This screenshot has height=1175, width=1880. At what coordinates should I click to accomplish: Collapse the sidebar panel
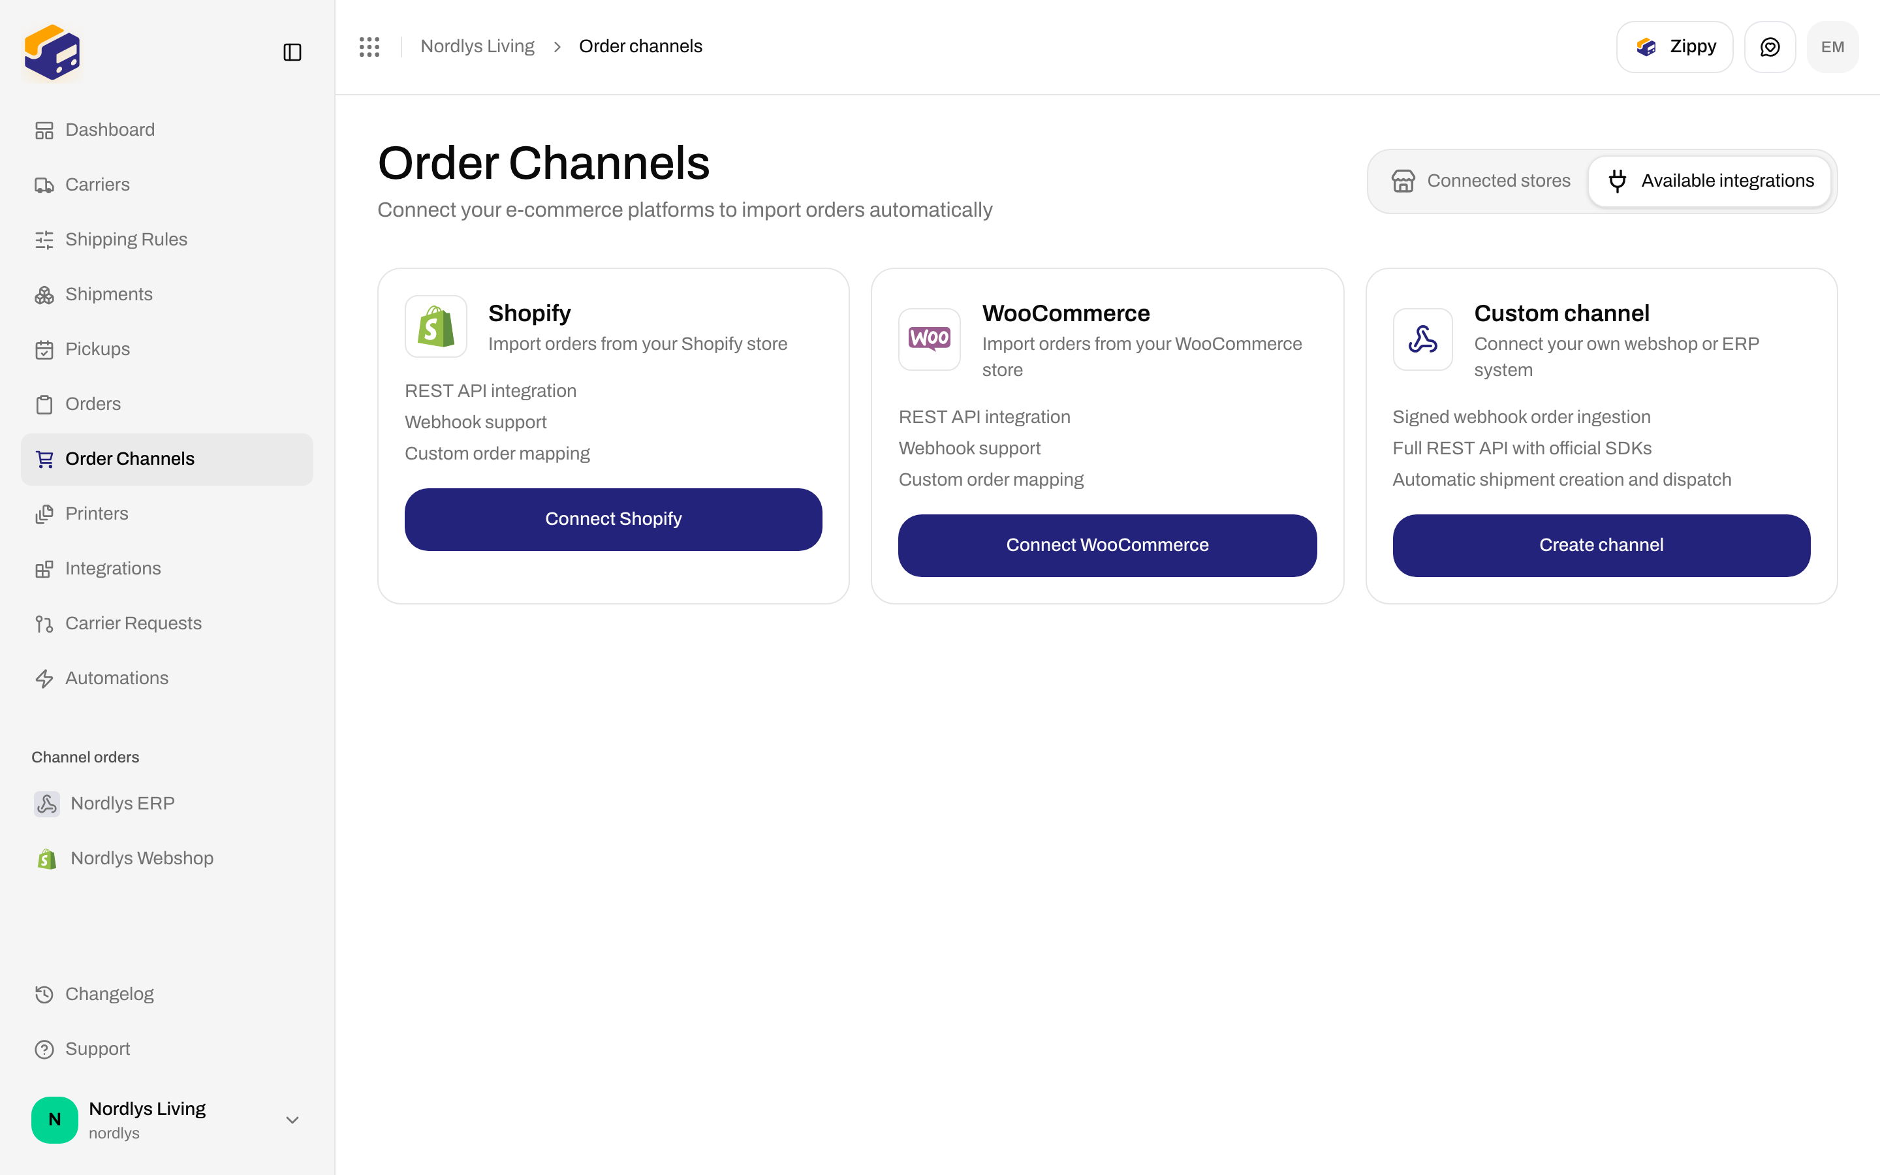tap(292, 52)
